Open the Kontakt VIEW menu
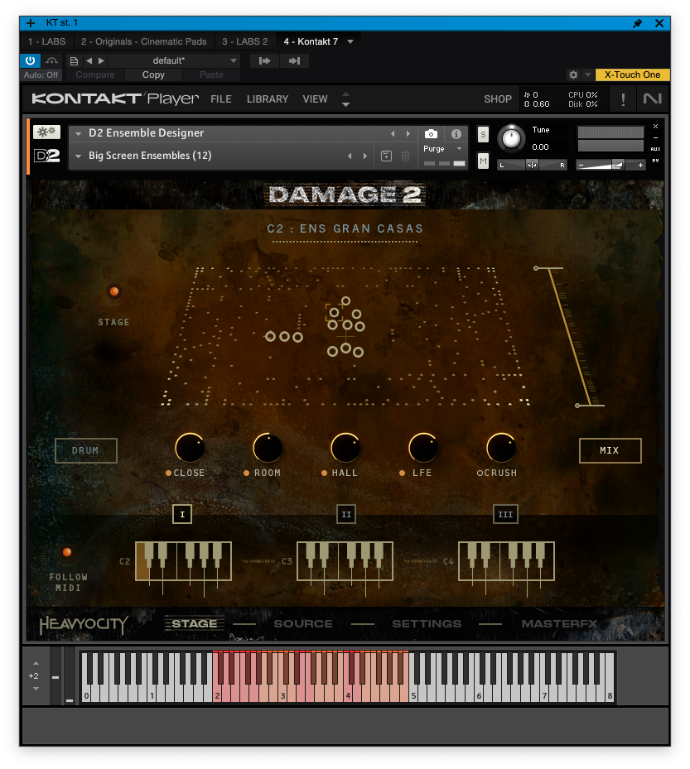This screenshot has height=769, width=690. tap(315, 99)
